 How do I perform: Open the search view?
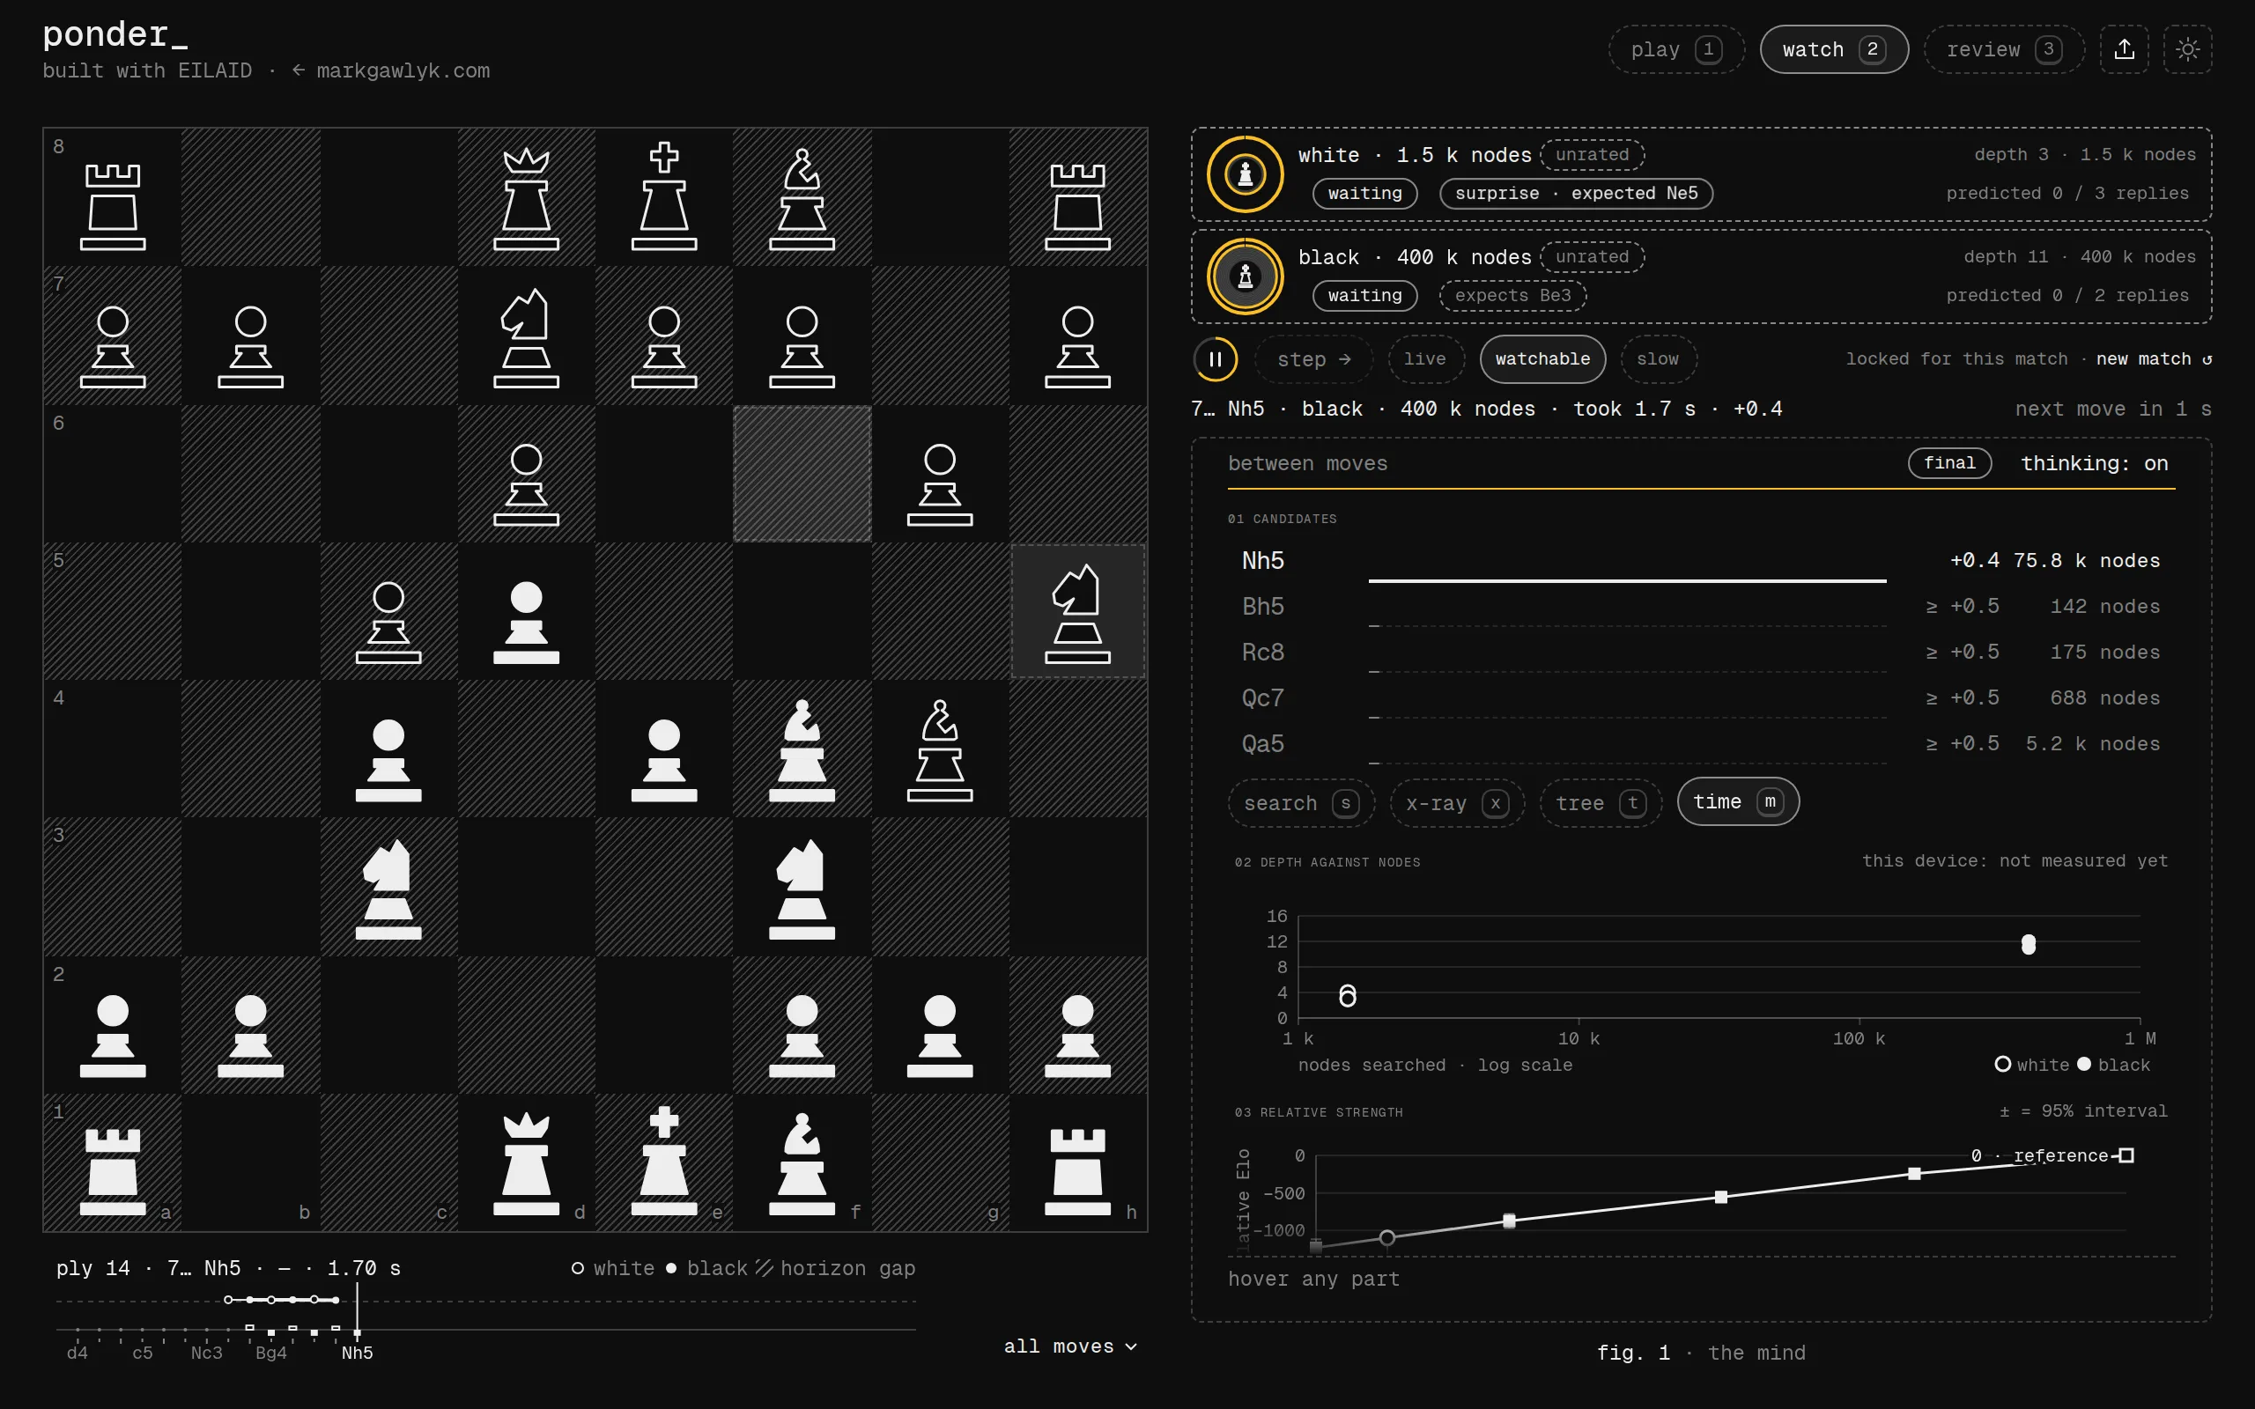(1301, 803)
